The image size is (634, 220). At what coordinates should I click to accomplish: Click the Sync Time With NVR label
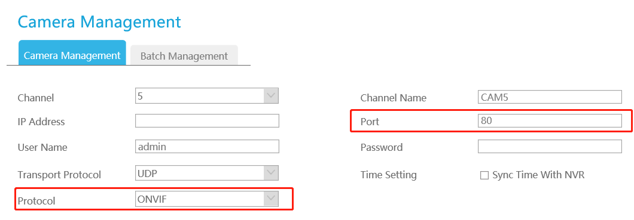coord(538,175)
